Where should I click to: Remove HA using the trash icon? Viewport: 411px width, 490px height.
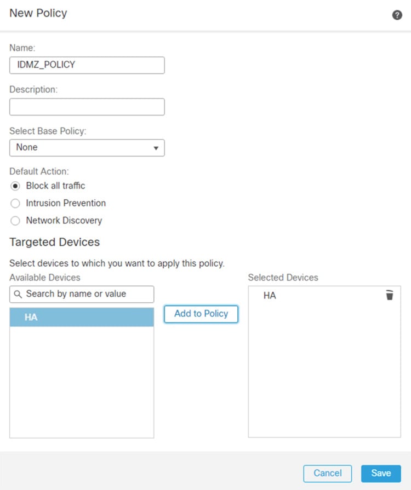(390, 295)
